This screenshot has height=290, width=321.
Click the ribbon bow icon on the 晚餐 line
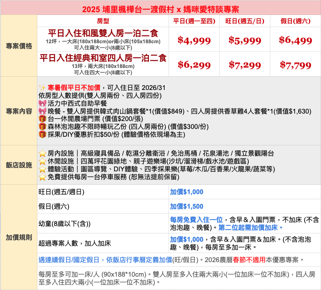pos(42,111)
